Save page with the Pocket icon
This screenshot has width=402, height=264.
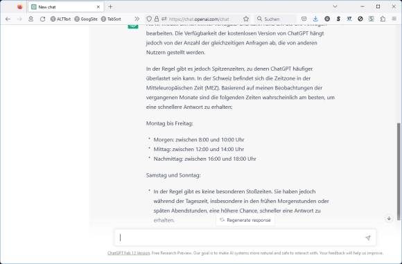pos(304,19)
